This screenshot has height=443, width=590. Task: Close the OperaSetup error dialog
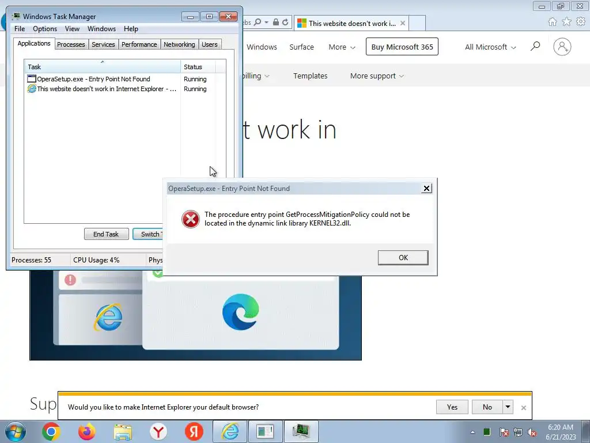pyautogui.click(x=426, y=189)
